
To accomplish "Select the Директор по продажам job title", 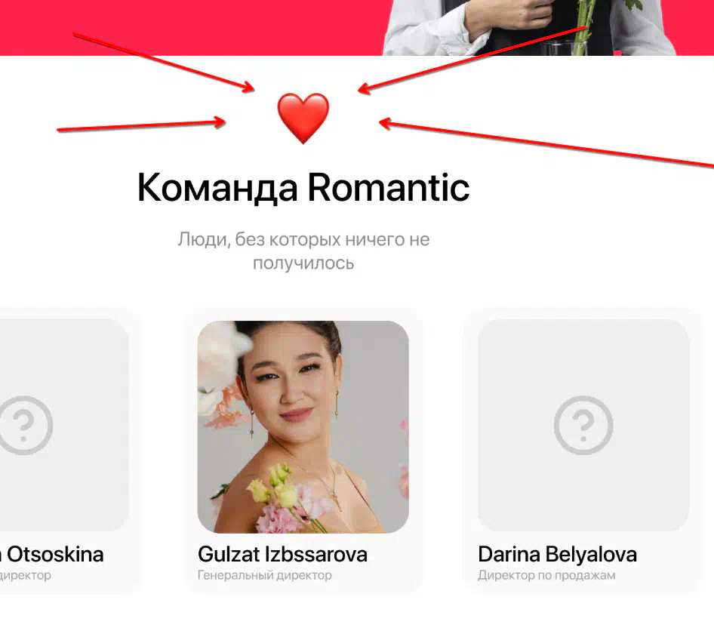I will (546, 575).
